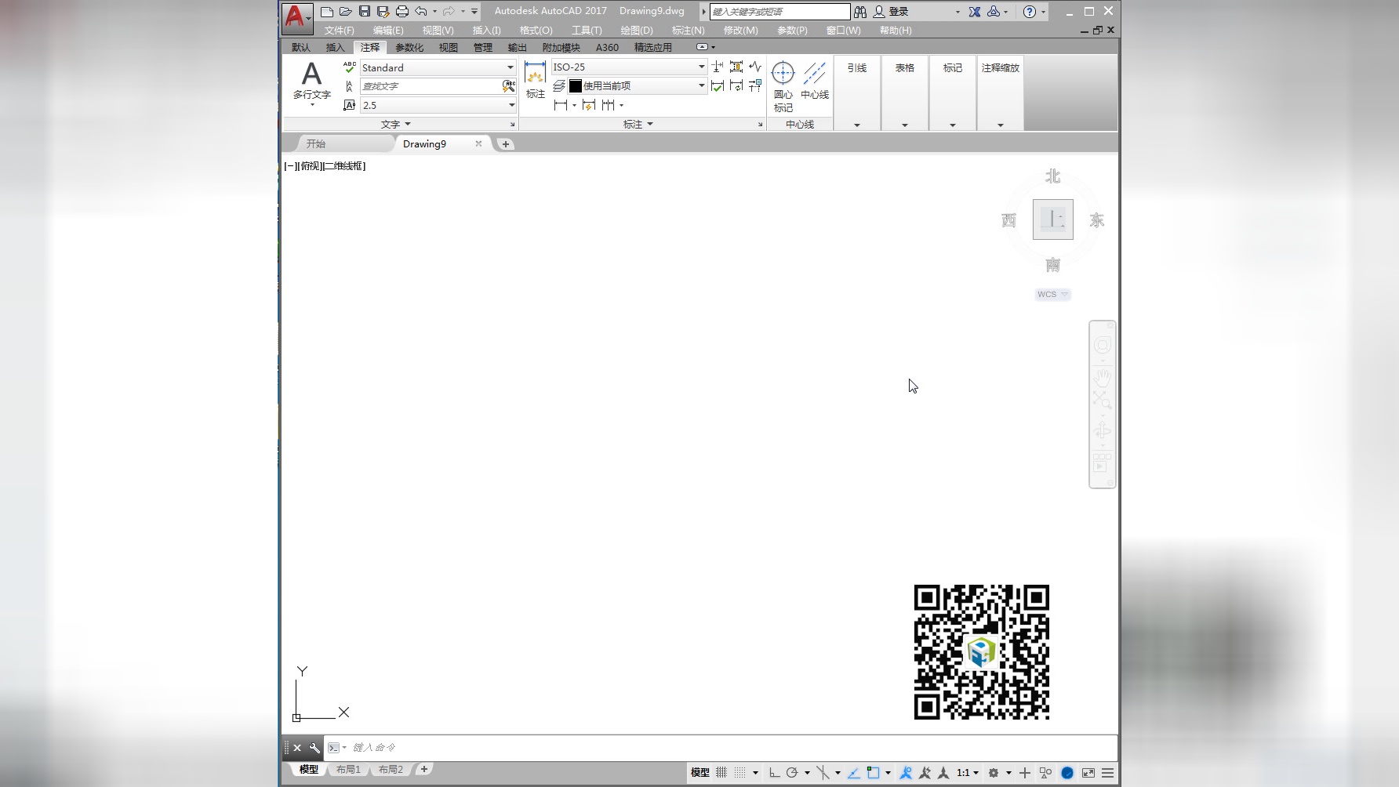Click the 标注 dimension tool
This screenshot has height=787, width=1399.
click(535, 80)
